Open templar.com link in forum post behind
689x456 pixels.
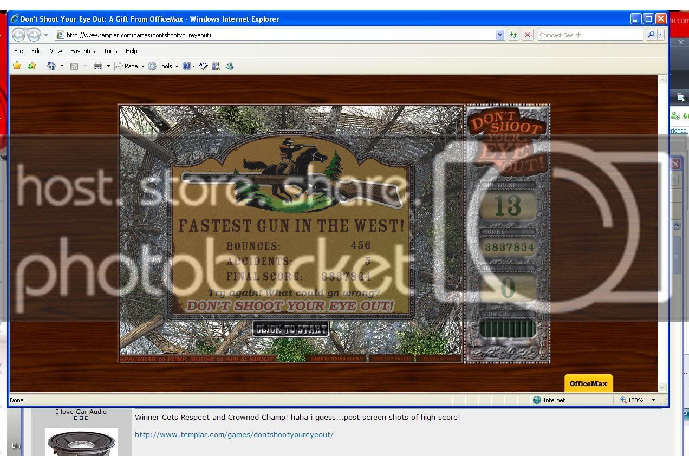tap(234, 434)
